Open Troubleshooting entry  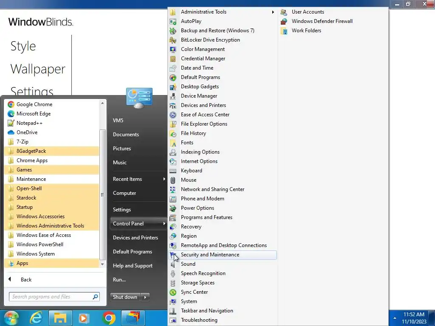[223, 320]
